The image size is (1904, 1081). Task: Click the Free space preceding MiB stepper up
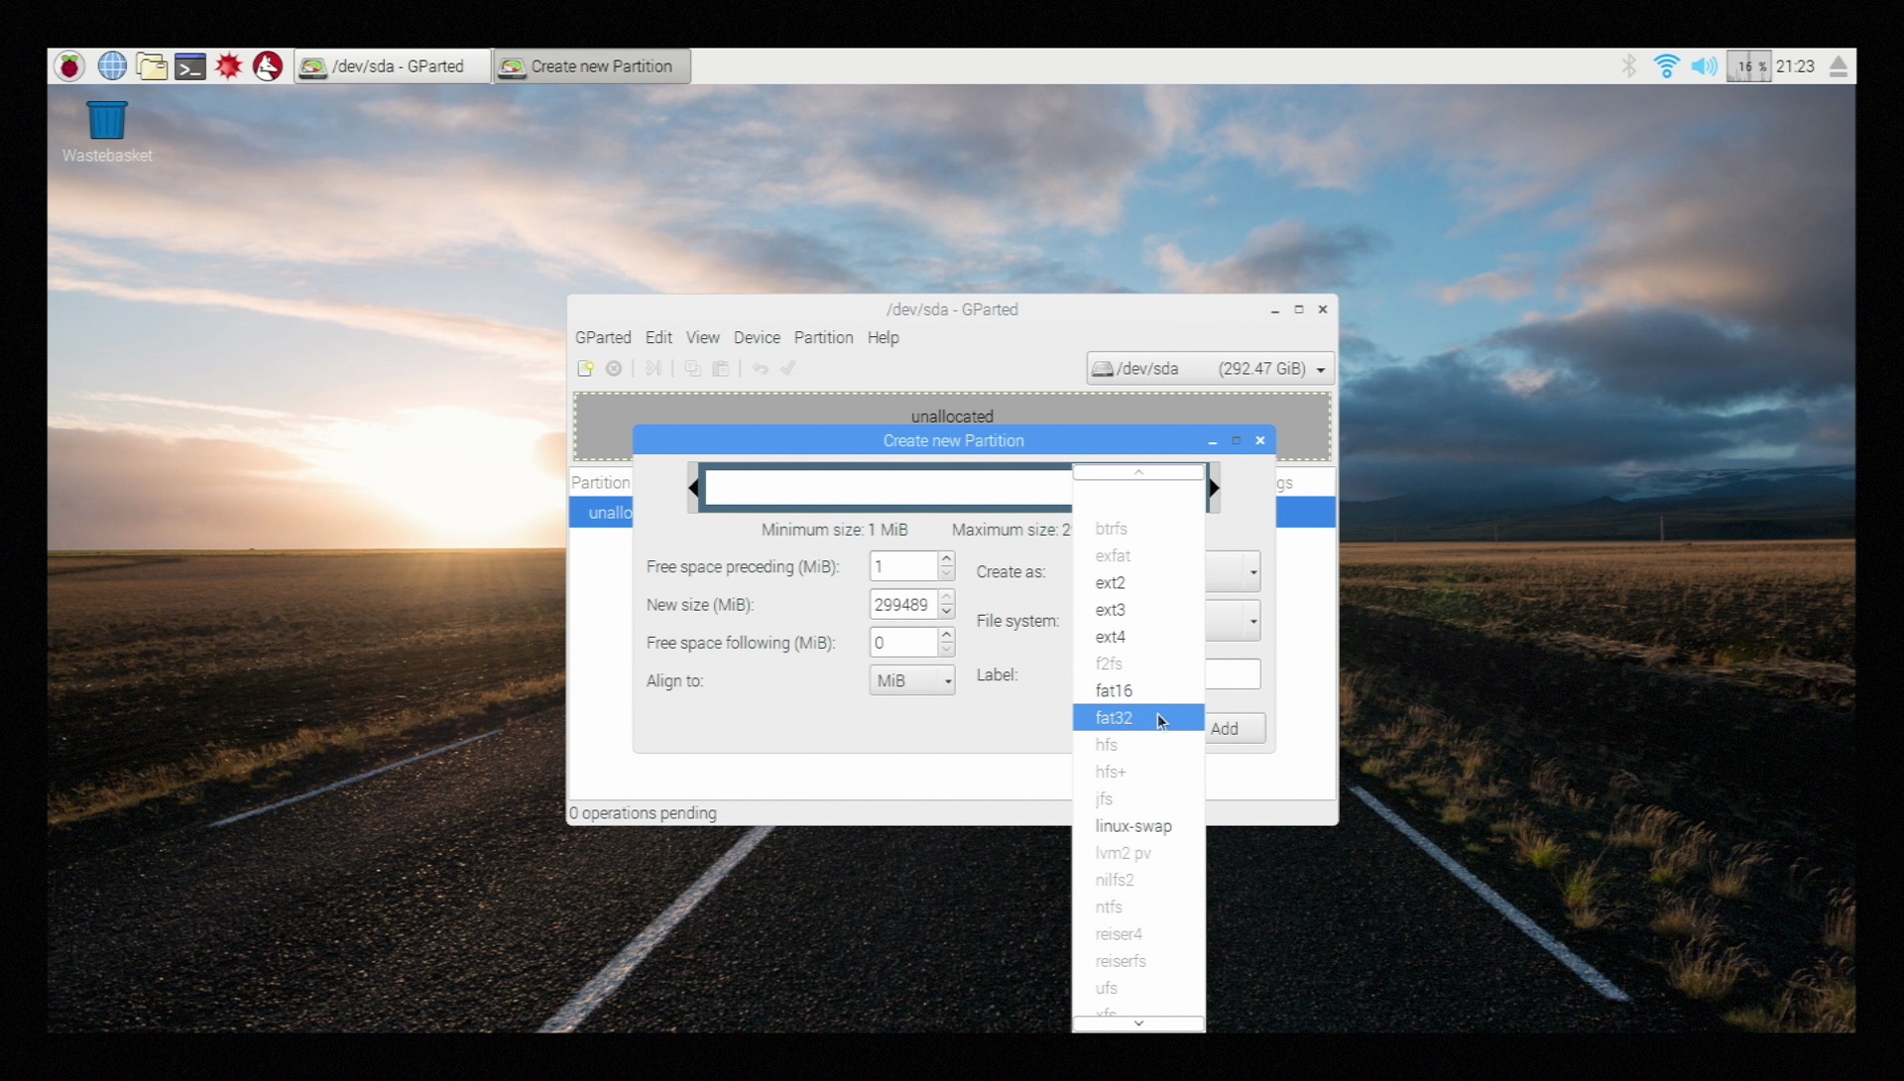click(947, 559)
